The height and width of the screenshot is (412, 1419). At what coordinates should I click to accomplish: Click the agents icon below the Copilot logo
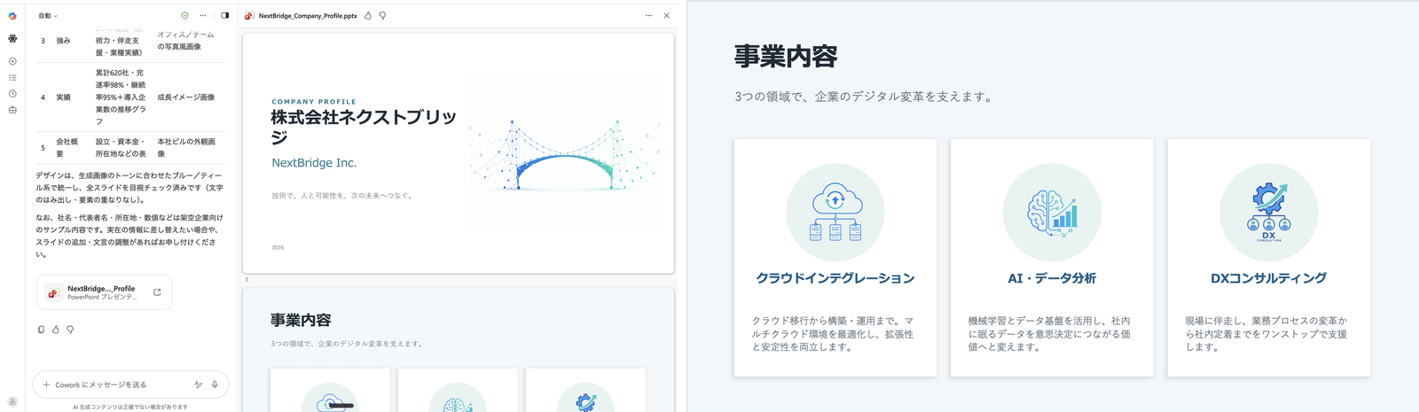coord(12,38)
